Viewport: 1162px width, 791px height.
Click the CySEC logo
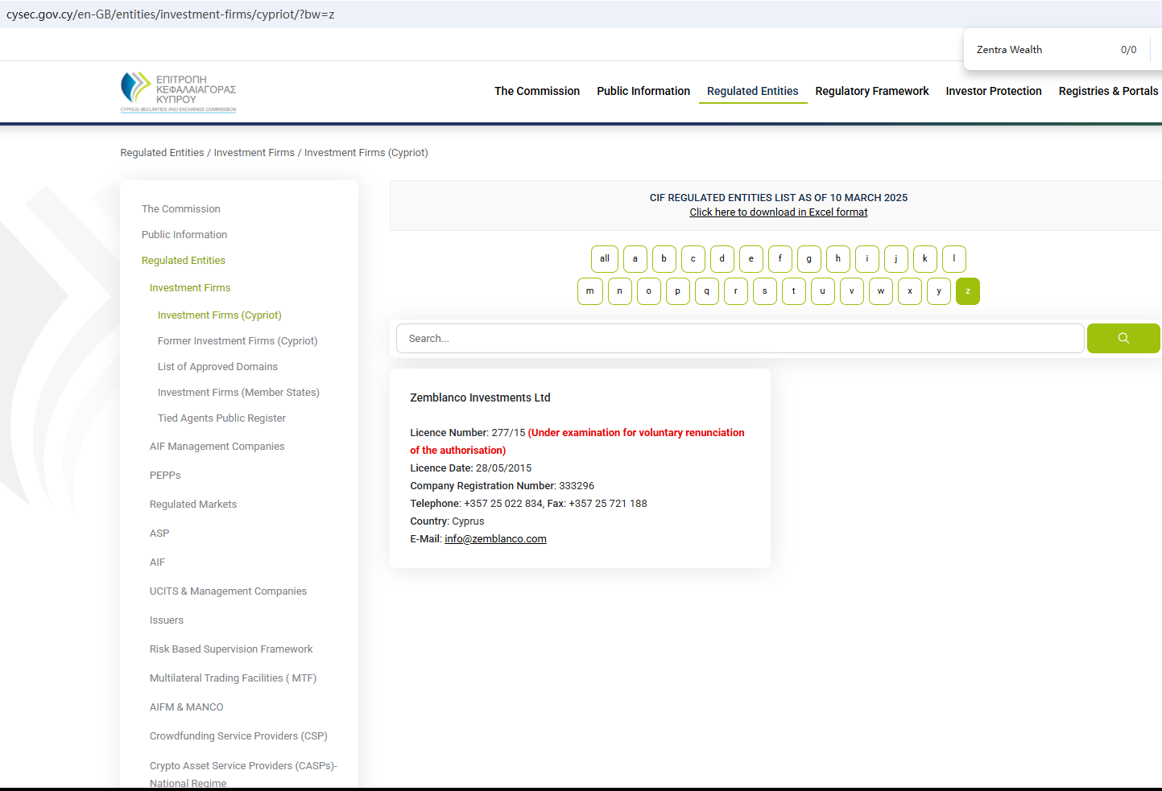click(178, 92)
